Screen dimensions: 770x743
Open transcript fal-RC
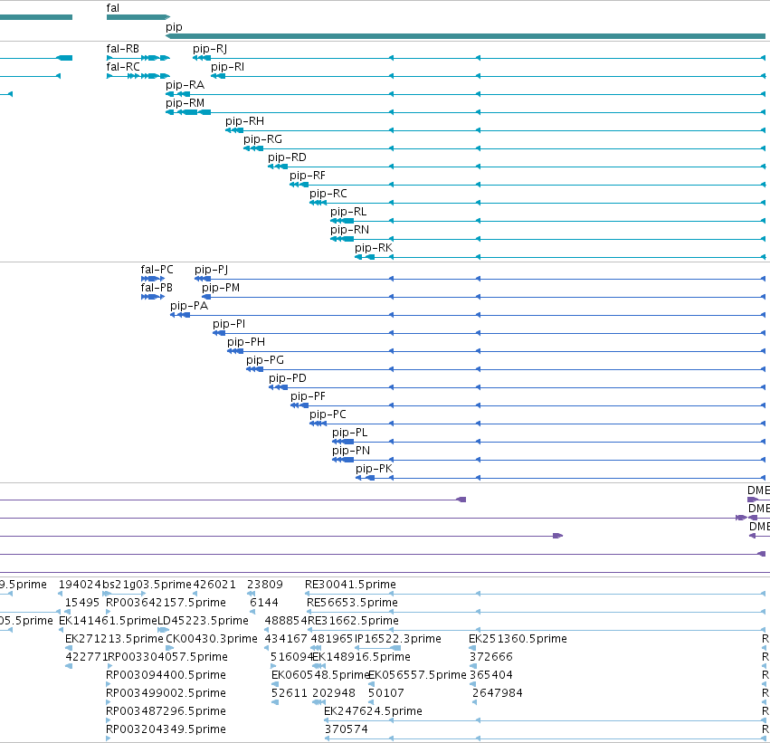click(123, 67)
